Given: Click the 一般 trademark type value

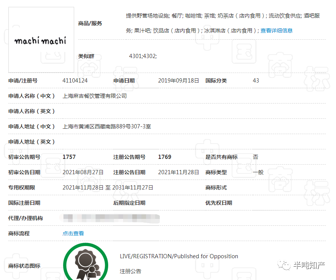Looking at the screenshot, I should (x=258, y=172).
